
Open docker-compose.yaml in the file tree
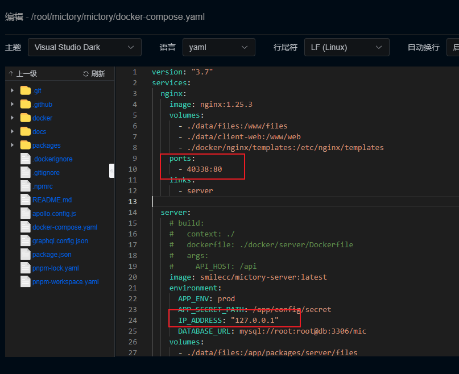[65, 227]
